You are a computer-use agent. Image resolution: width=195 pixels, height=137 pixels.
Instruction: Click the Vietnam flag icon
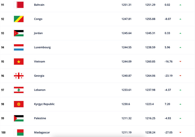point(18,62)
